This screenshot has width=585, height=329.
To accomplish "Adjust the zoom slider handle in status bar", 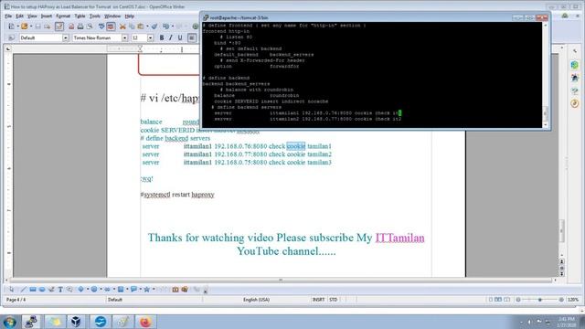I will click(x=539, y=300).
